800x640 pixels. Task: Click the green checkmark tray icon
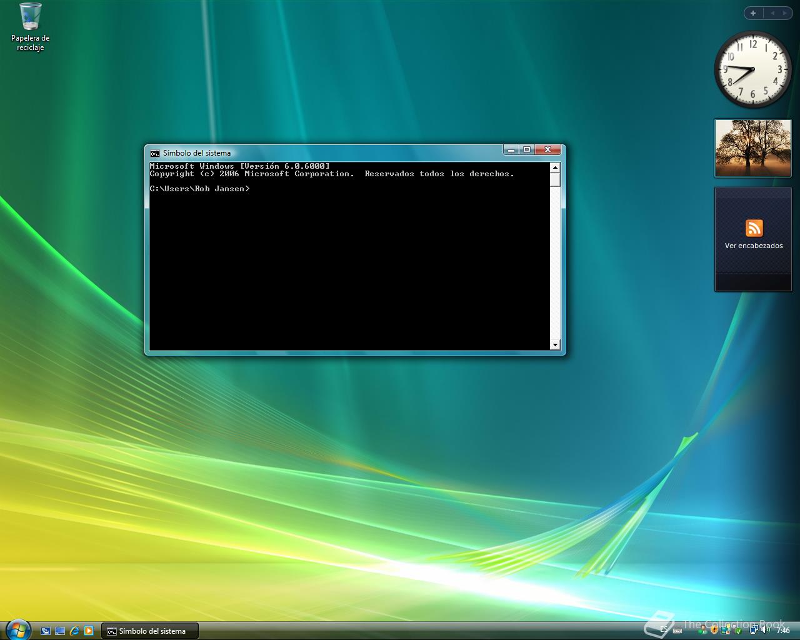tap(738, 631)
